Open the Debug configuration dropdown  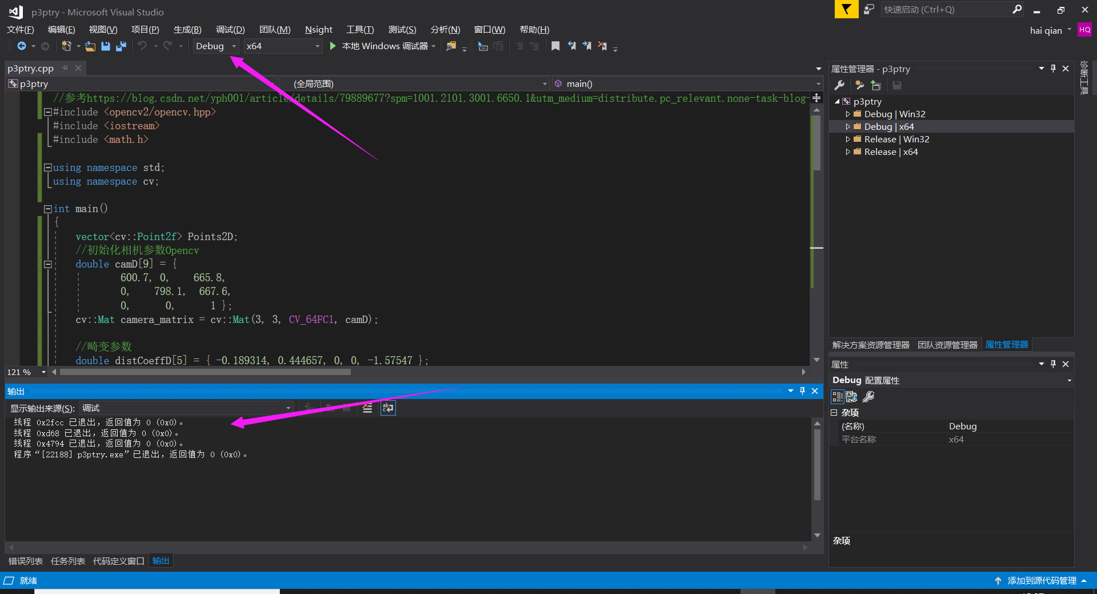tap(234, 46)
